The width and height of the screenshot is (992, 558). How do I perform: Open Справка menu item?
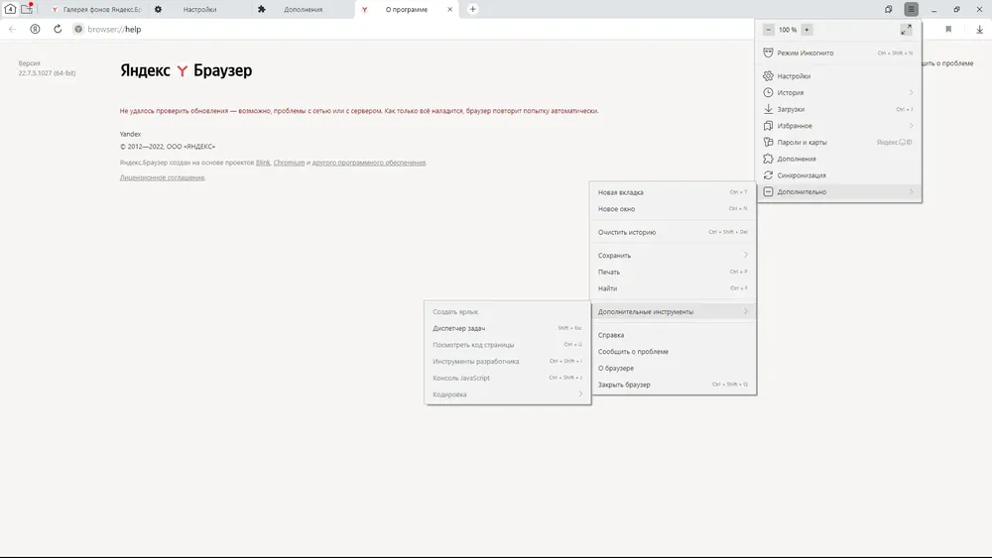click(x=673, y=335)
